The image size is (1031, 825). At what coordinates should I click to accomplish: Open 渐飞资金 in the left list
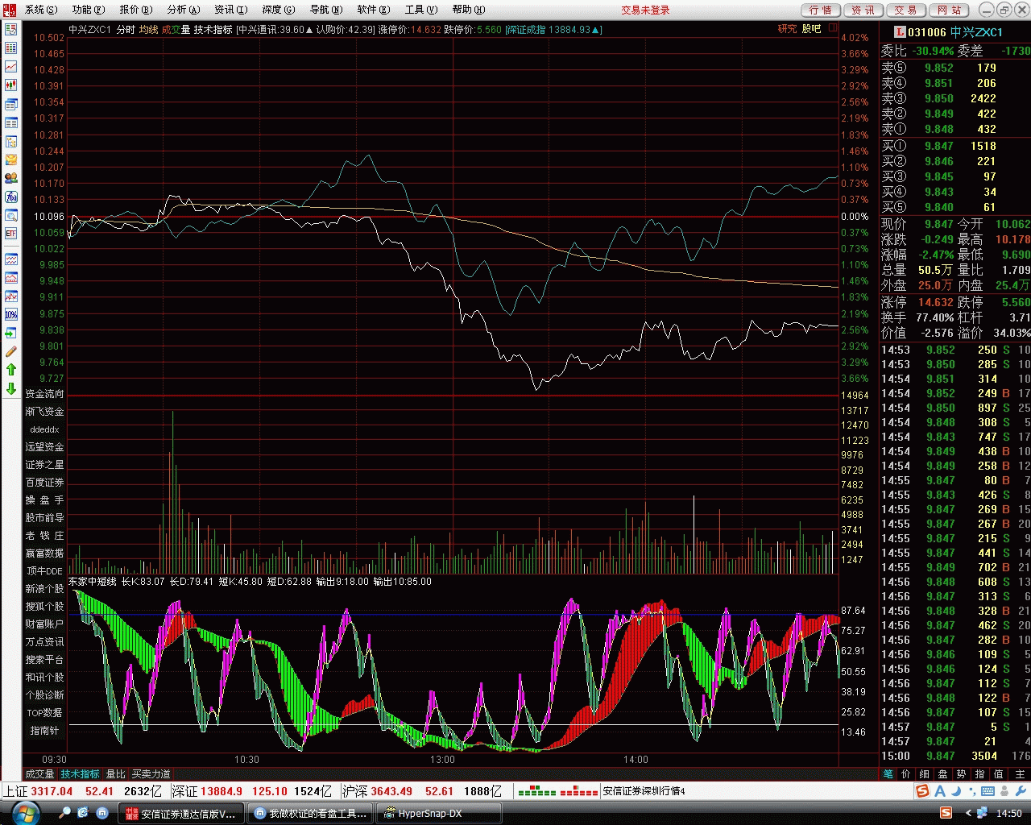(x=44, y=412)
